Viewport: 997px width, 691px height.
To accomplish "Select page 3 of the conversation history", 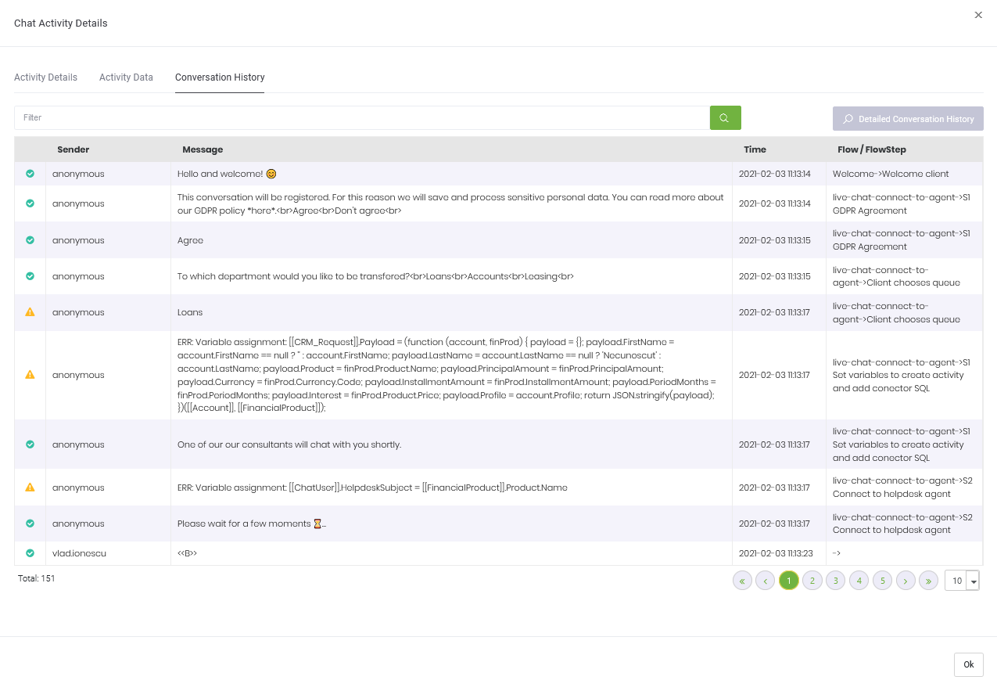I will (835, 580).
